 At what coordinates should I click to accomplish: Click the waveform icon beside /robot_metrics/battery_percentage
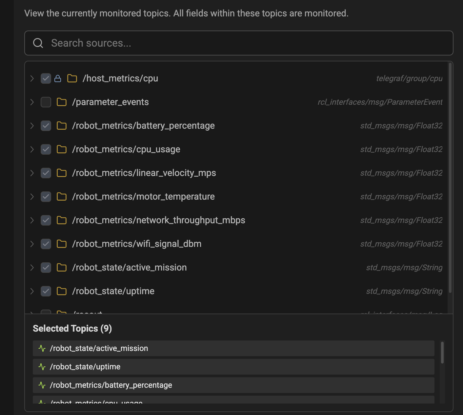(x=43, y=385)
